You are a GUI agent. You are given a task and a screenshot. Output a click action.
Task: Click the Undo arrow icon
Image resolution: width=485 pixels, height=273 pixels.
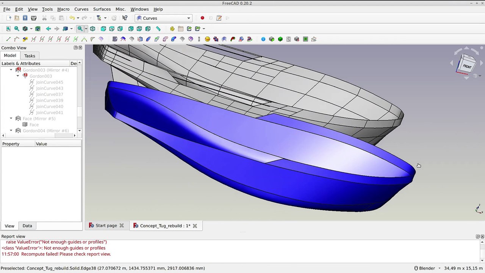point(72,18)
